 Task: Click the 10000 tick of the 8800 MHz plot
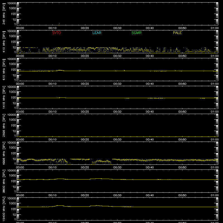(12, 171)
